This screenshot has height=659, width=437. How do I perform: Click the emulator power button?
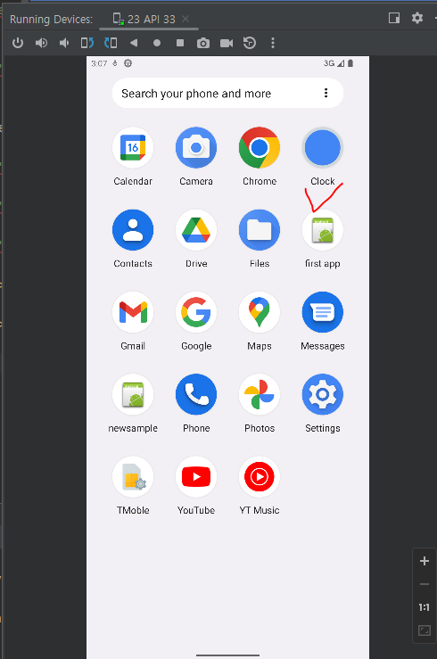(x=18, y=43)
